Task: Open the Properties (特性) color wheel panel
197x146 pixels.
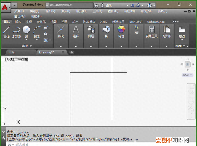Action: click(121, 31)
